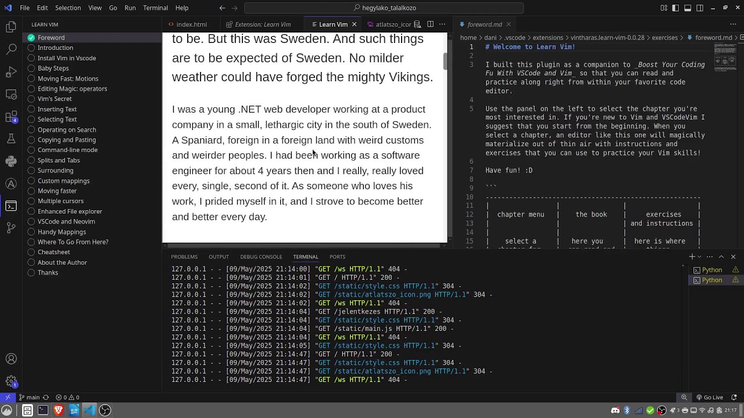Click the status circle beside Vim's Secret

coord(31,99)
